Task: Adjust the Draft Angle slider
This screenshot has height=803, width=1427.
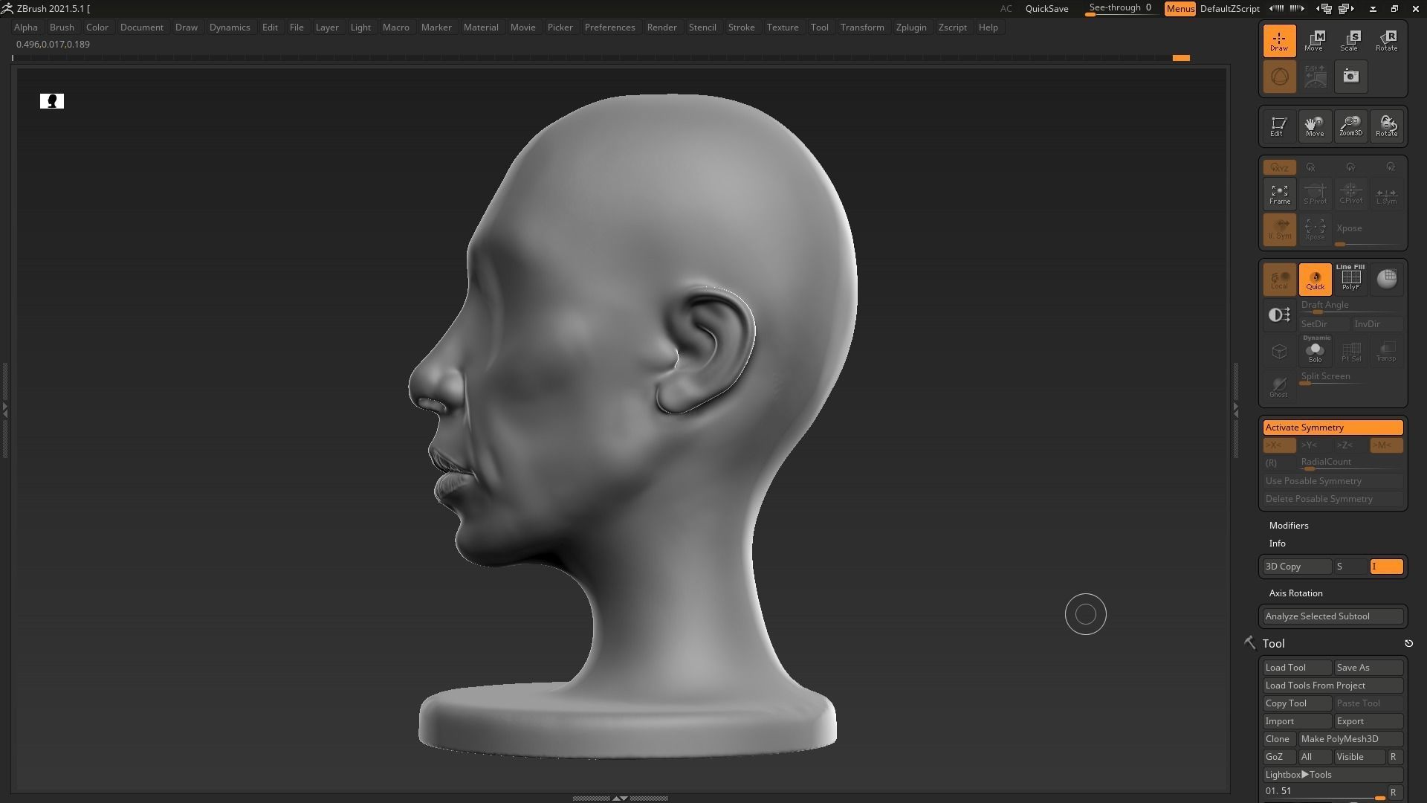Action: coord(1350,306)
